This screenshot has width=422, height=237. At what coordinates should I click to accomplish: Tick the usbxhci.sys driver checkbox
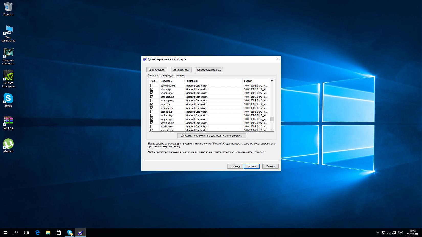point(152,127)
